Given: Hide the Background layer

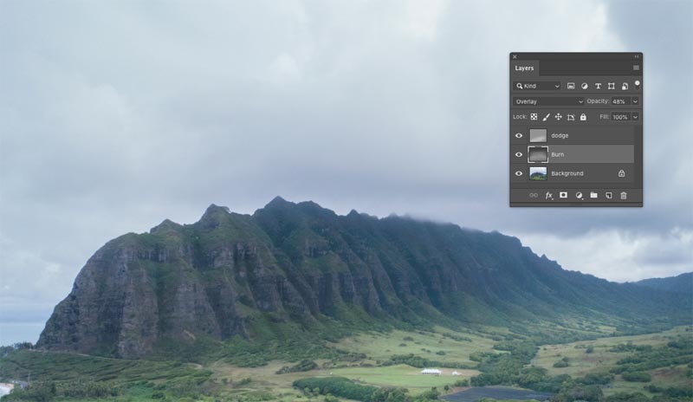Looking at the screenshot, I should [x=519, y=174].
